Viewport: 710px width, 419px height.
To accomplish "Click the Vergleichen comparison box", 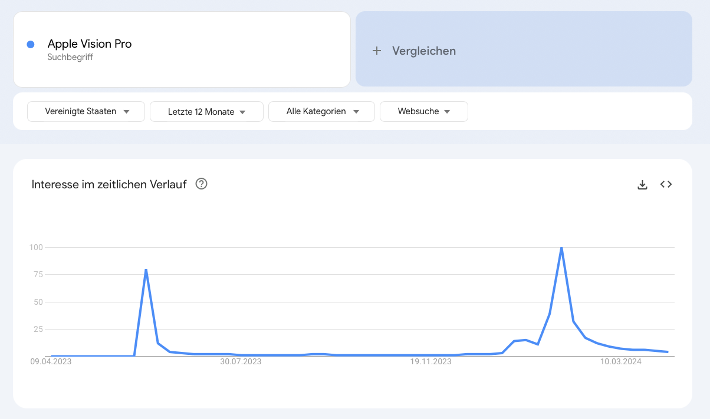I will coord(524,49).
